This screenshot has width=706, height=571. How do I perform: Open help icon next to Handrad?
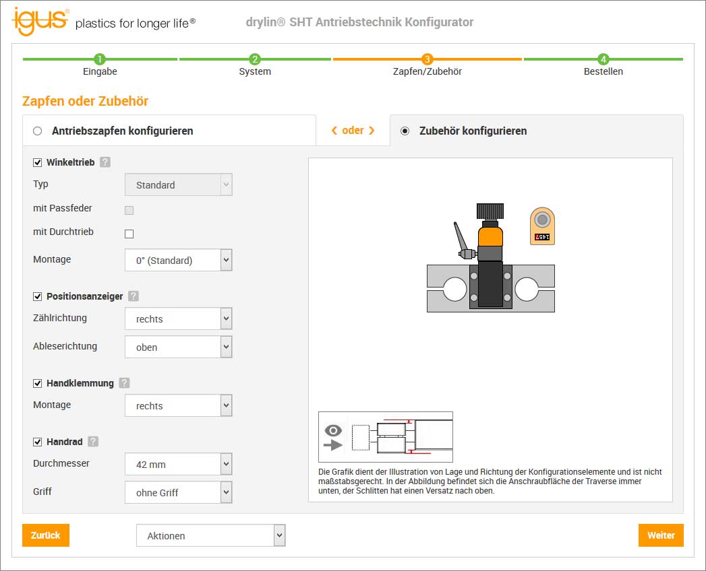coord(93,442)
